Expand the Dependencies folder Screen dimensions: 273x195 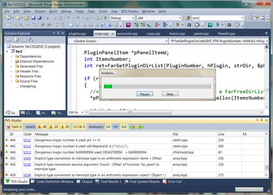click(x=12, y=56)
